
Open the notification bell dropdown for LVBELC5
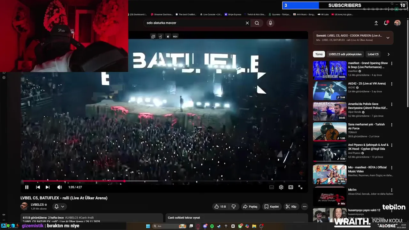(x=59, y=207)
